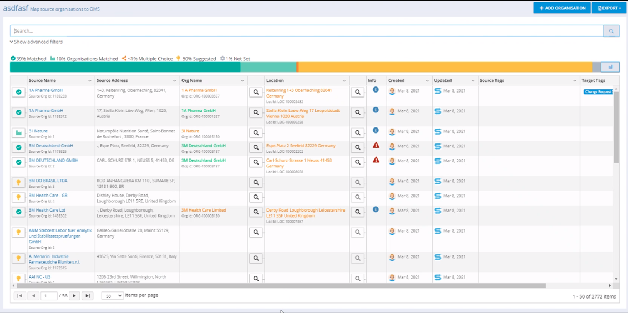Open org search for 3M DO BRASIL LTDA
Viewport: 628px width, 313px height.
tap(256, 183)
